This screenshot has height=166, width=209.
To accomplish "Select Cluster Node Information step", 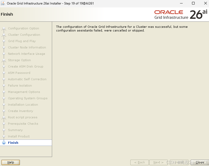I will [x=27, y=47].
